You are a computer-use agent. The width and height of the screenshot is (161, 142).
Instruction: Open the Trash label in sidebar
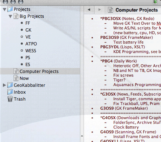pos(20,99)
